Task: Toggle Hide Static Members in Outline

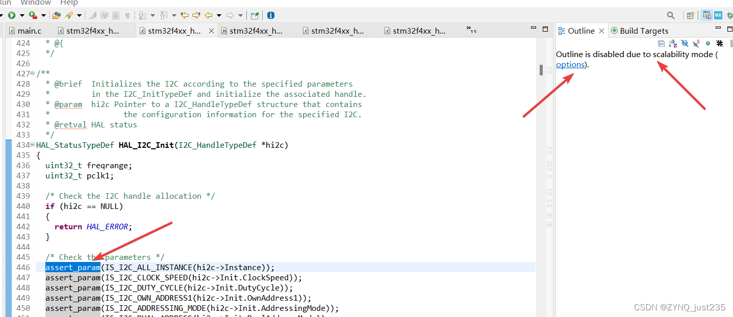Action: pos(696,43)
